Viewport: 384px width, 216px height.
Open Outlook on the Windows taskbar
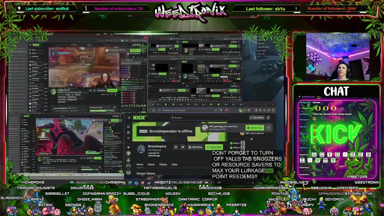click(x=136, y=183)
